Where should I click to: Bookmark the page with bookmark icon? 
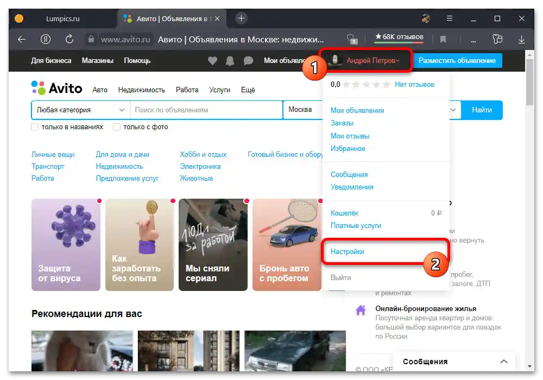point(443,40)
